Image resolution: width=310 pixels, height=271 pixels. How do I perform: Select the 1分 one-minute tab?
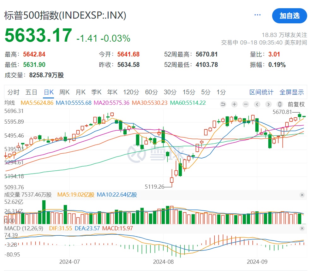[x=221, y=92]
